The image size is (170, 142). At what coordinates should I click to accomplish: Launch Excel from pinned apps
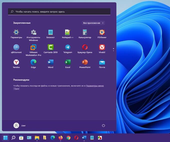pos(68,64)
